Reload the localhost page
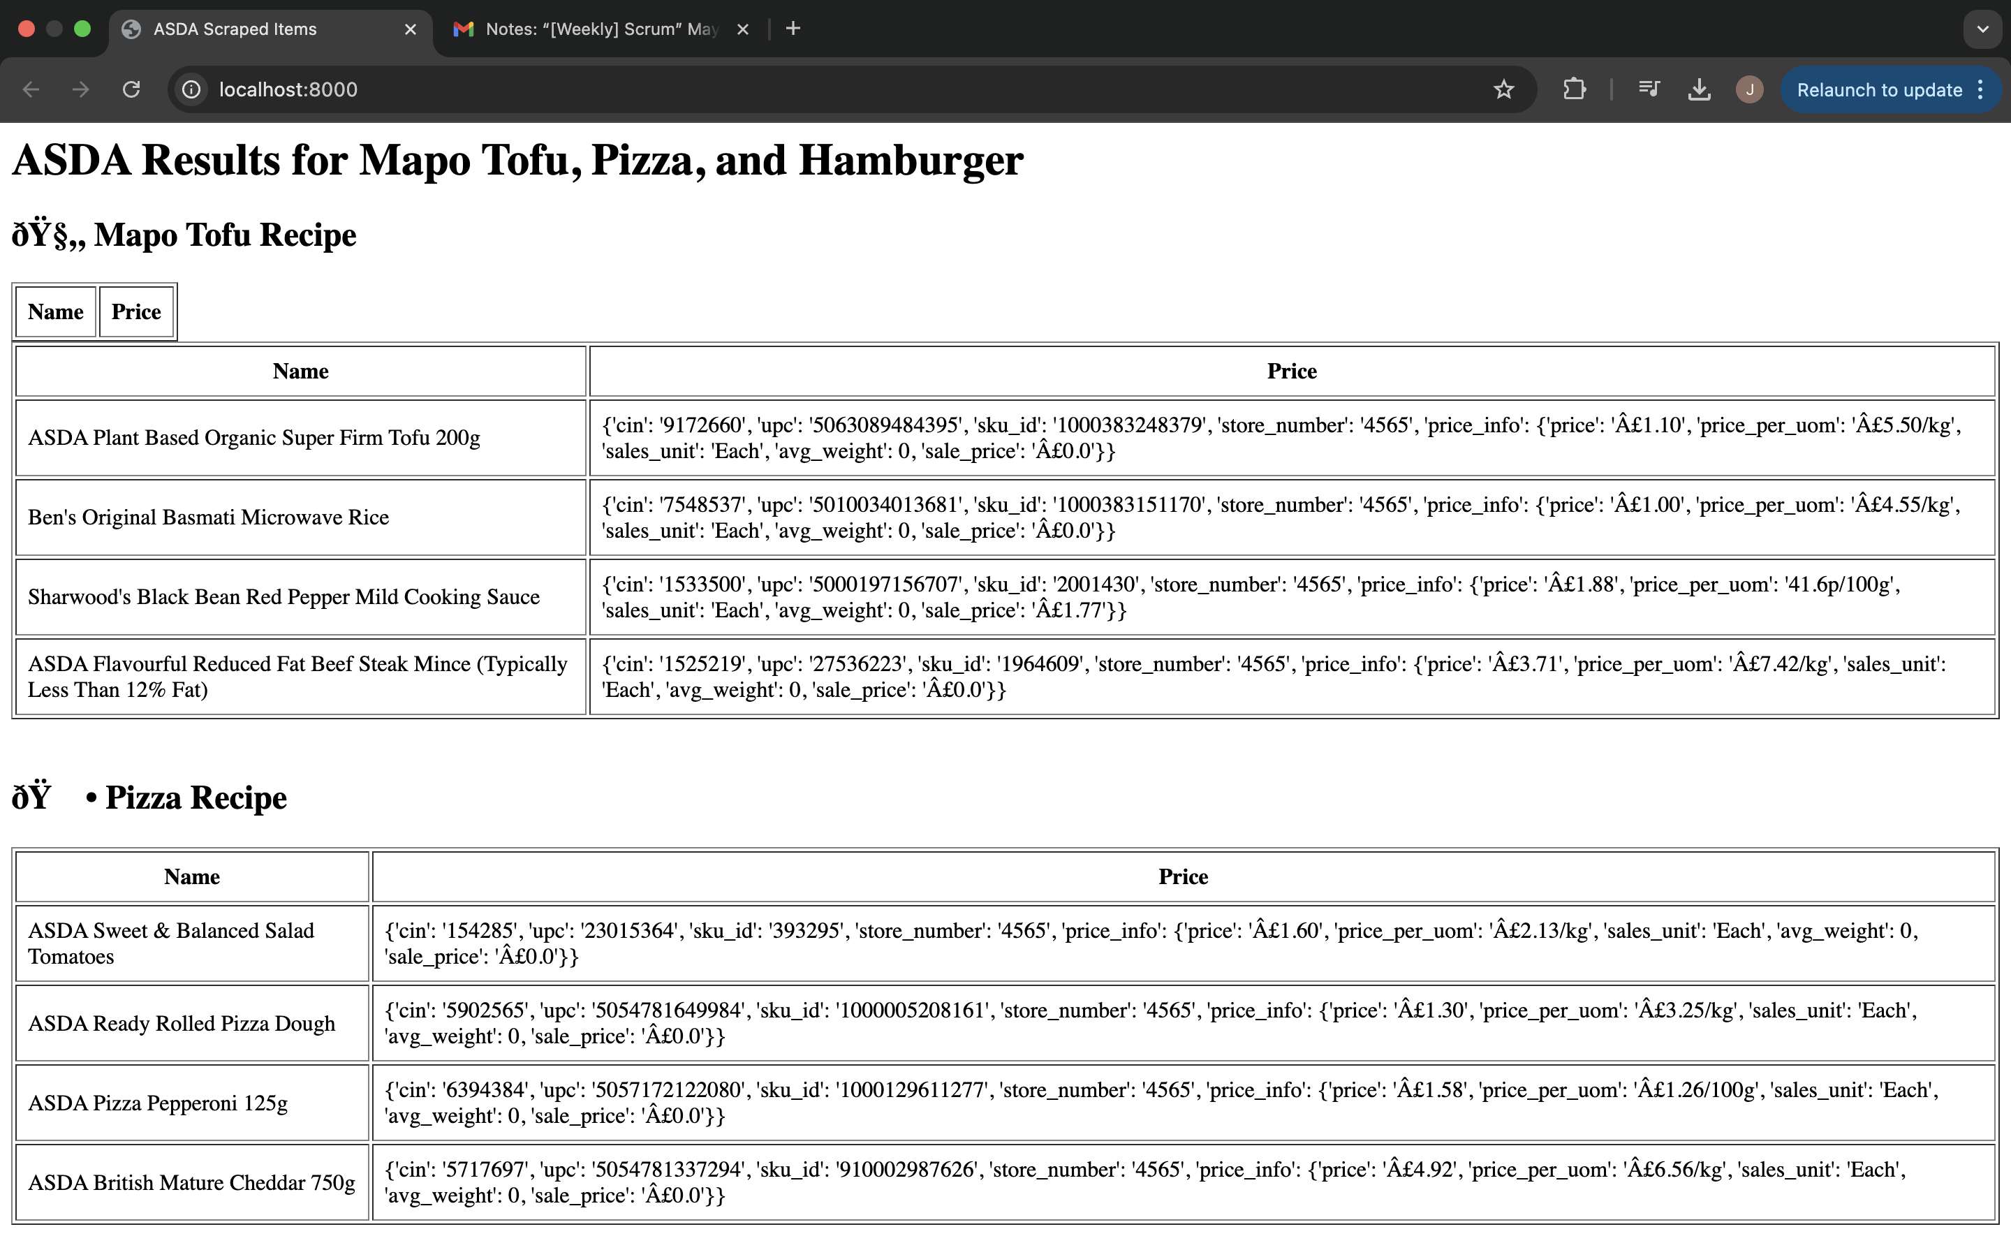The width and height of the screenshot is (2011, 1257). pos(131,90)
